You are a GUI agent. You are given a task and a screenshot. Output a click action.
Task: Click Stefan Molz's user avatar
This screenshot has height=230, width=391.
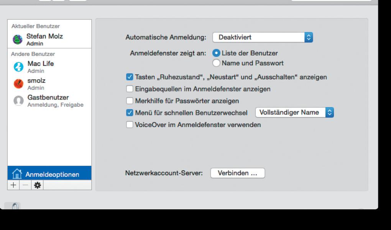point(18,39)
